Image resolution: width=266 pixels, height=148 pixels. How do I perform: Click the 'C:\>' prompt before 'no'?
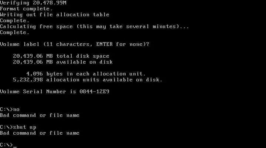pos(6,110)
